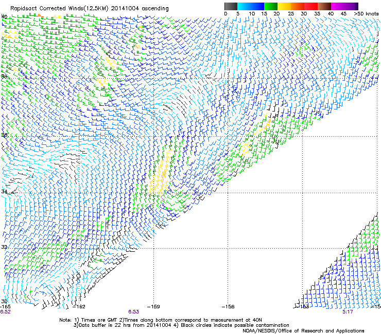Click the 'Rapidscat Corrected Winds(12.5KM)' title text
This screenshot has height=334, width=381.
pyautogui.click(x=59, y=9)
